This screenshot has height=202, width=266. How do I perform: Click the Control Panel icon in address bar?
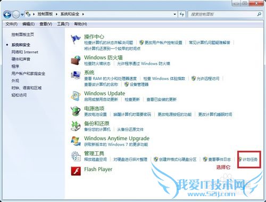point(28,14)
